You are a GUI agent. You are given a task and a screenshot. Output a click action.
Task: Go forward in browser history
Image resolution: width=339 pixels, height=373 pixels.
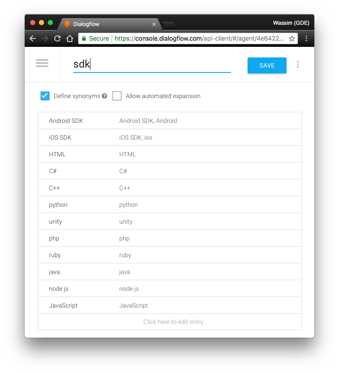pos(45,38)
